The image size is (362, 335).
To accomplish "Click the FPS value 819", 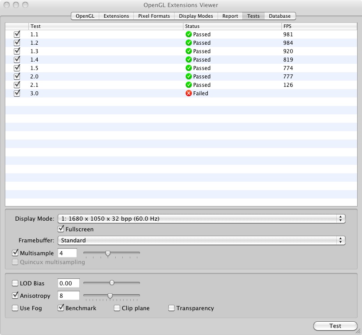I will point(288,59).
